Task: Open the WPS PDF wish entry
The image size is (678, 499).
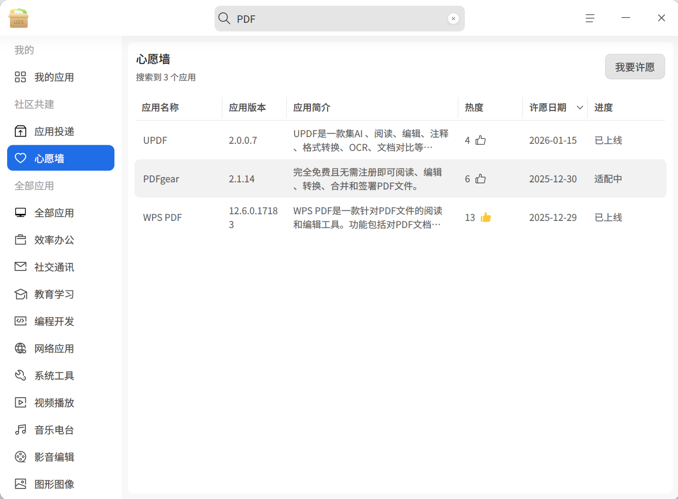Action: [400, 218]
